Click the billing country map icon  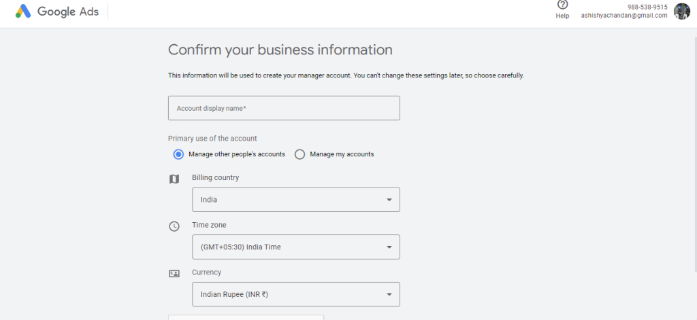(x=174, y=179)
